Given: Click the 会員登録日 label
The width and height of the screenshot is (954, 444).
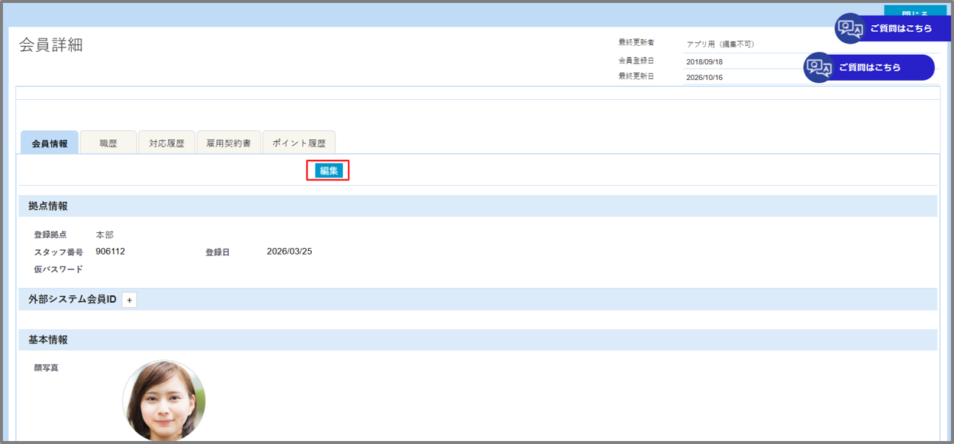Looking at the screenshot, I should click(x=636, y=61).
